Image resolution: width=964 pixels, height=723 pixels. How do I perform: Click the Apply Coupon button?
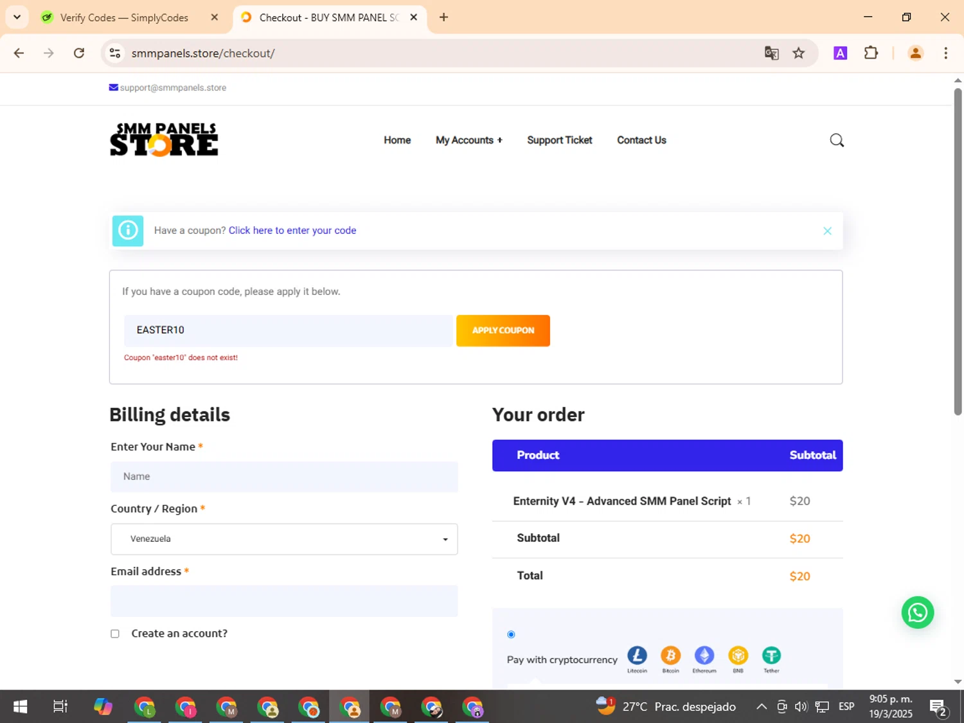coord(503,330)
